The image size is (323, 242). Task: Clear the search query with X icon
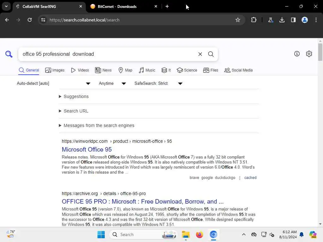200,54
